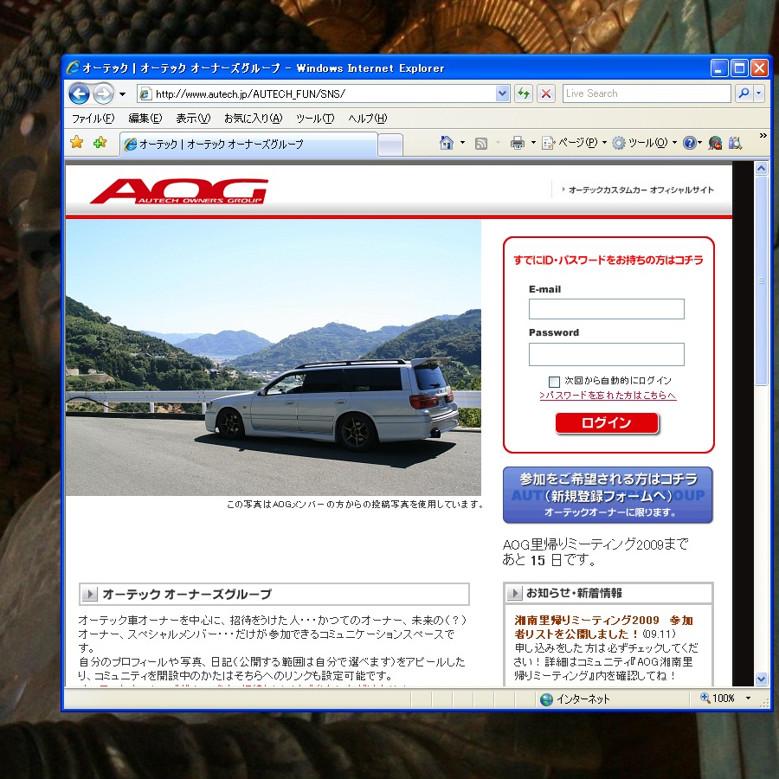Screen dimensions: 779x779
Task: Click the Live Search box
Action: tap(647, 93)
